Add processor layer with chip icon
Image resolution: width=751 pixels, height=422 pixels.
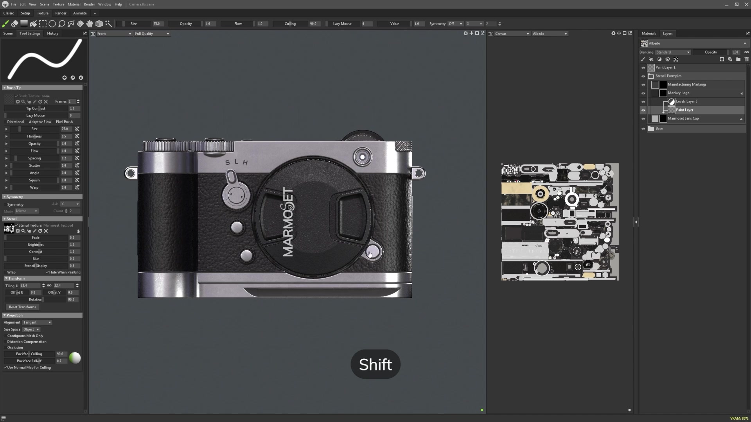(668, 59)
